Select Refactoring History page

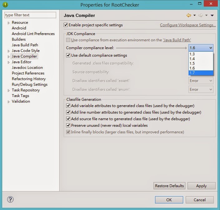[29, 79]
